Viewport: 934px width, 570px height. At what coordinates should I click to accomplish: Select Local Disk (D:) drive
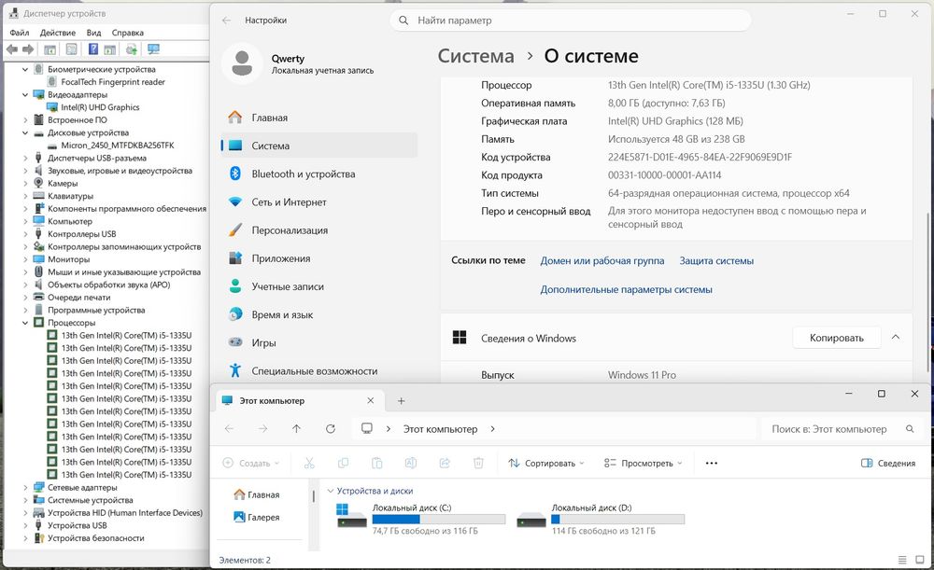point(601,519)
